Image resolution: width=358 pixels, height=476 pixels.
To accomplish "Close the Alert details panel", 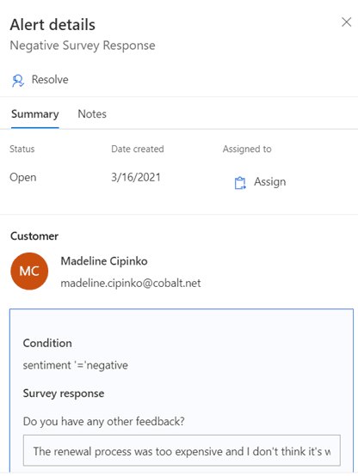I will pyautogui.click(x=347, y=22).
